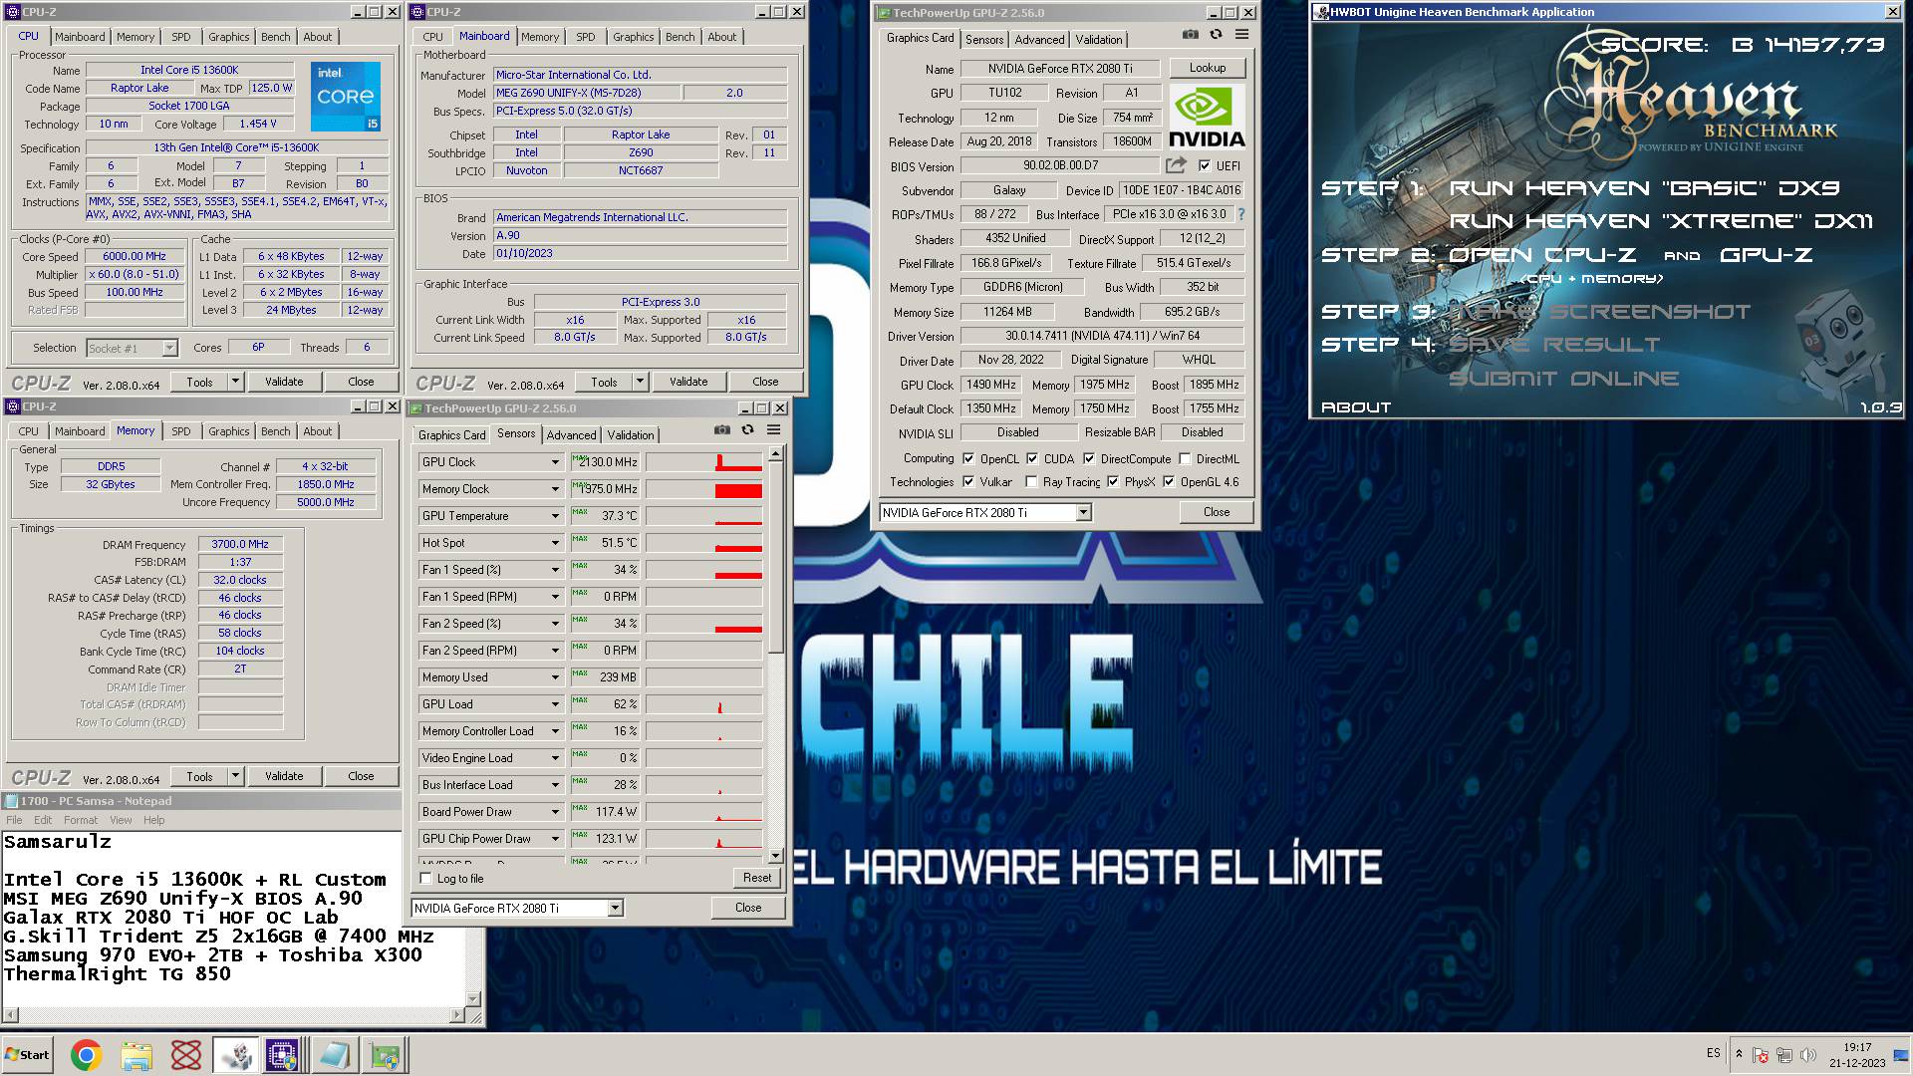Toggle the DirectML checkbox
Viewport: 1913px width, 1076px height.
pos(1185,459)
